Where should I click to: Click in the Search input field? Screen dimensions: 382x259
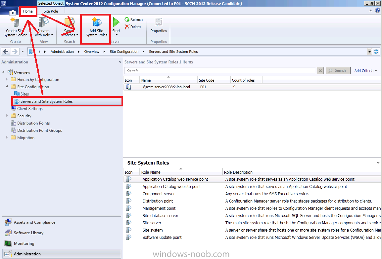(x=220, y=70)
